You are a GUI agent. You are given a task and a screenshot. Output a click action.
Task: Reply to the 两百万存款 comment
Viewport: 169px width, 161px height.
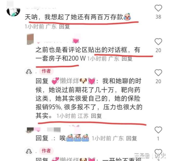pyautogui.click(x=64, y=26)
